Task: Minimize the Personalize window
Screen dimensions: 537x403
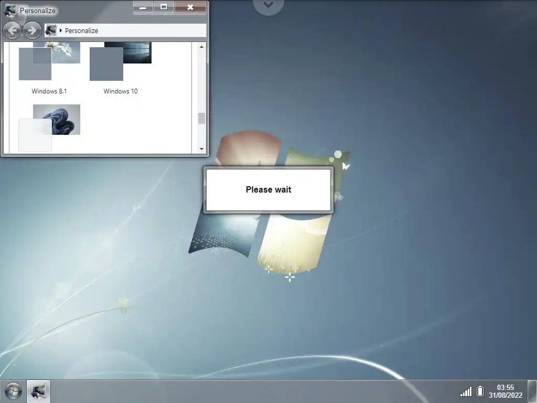Action: pyautogui.click(x=143, y=7)
